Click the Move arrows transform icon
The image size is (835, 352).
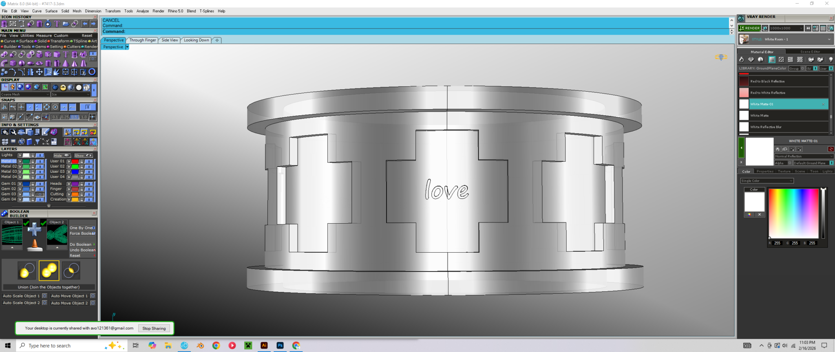click(x=39, y=72)
